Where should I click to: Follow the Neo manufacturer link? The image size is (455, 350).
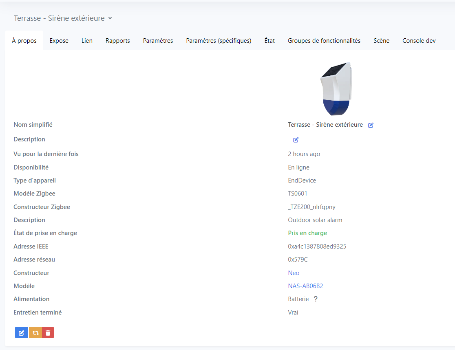click(x=294, y=273)
